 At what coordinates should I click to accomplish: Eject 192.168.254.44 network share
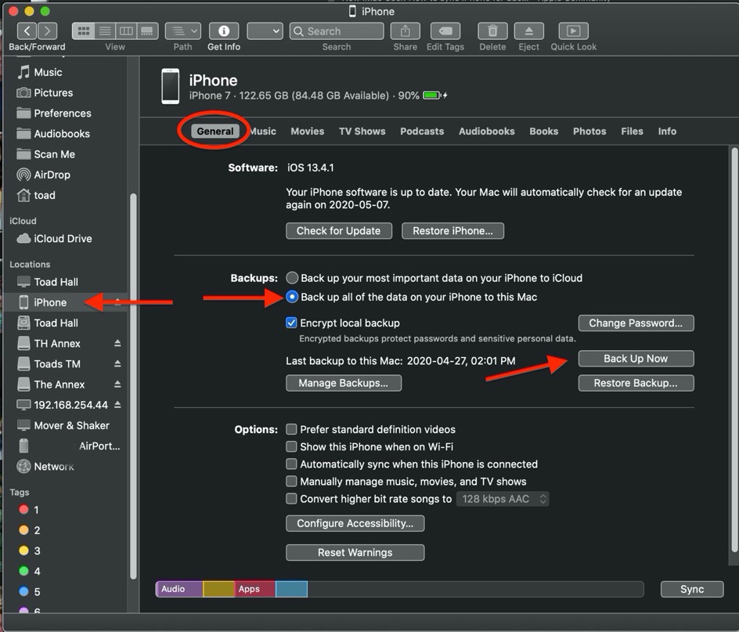117,405
